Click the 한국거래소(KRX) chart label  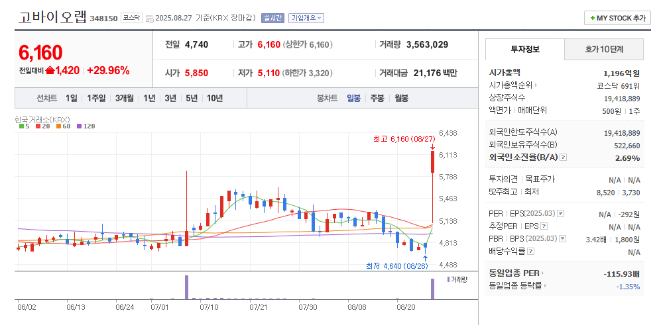[42, 119]
